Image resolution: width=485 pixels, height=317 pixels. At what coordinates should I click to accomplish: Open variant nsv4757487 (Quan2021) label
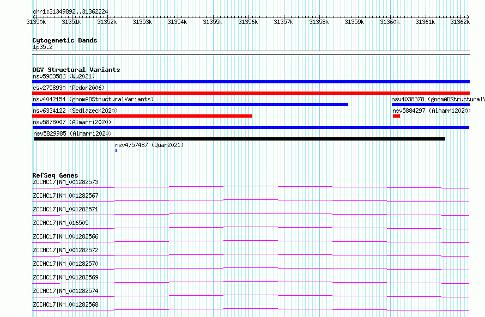click(x=149, y=145)
